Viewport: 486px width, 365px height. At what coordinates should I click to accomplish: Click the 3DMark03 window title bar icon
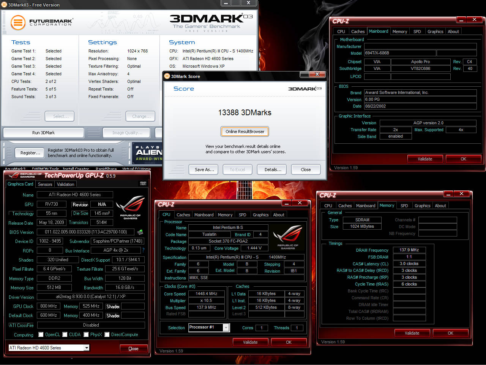(4, 5)
